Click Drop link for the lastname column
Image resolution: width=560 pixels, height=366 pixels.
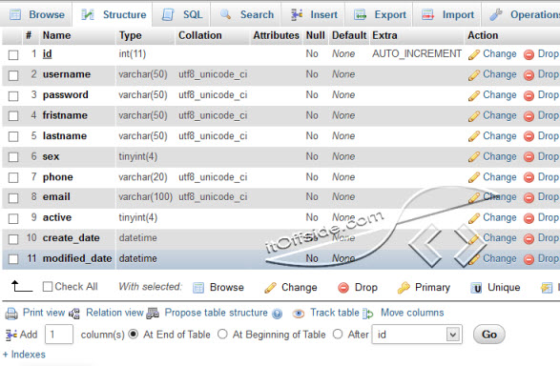549,136
